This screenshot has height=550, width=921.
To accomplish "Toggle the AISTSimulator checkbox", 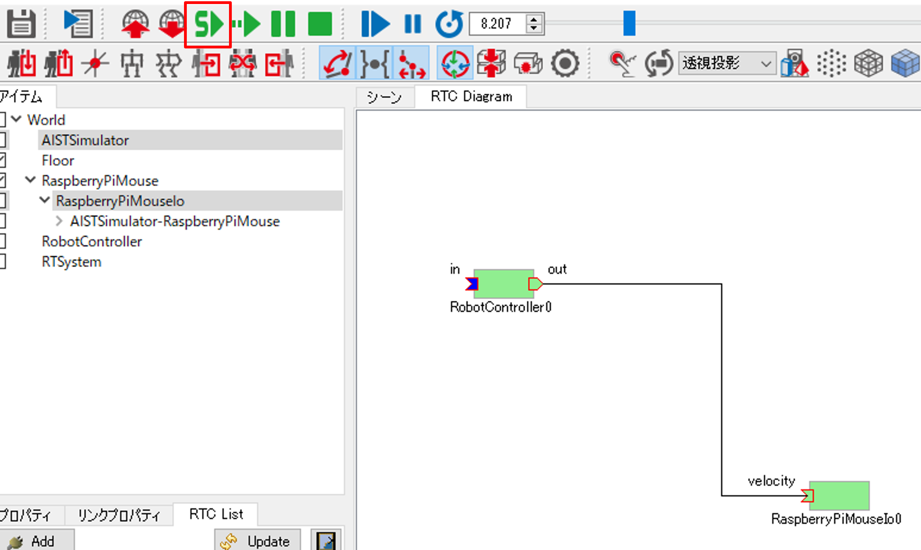I will click(x=2, y=140).
